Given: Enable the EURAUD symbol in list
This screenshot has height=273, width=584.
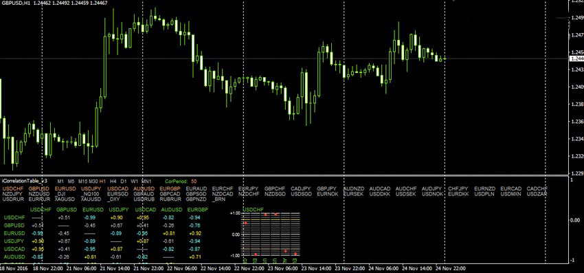Looking at the screenshot, I should [x=196, y=188].
